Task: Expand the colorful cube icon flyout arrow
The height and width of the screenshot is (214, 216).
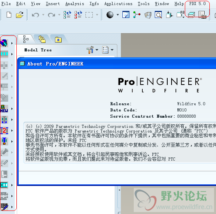Action: 12,43
